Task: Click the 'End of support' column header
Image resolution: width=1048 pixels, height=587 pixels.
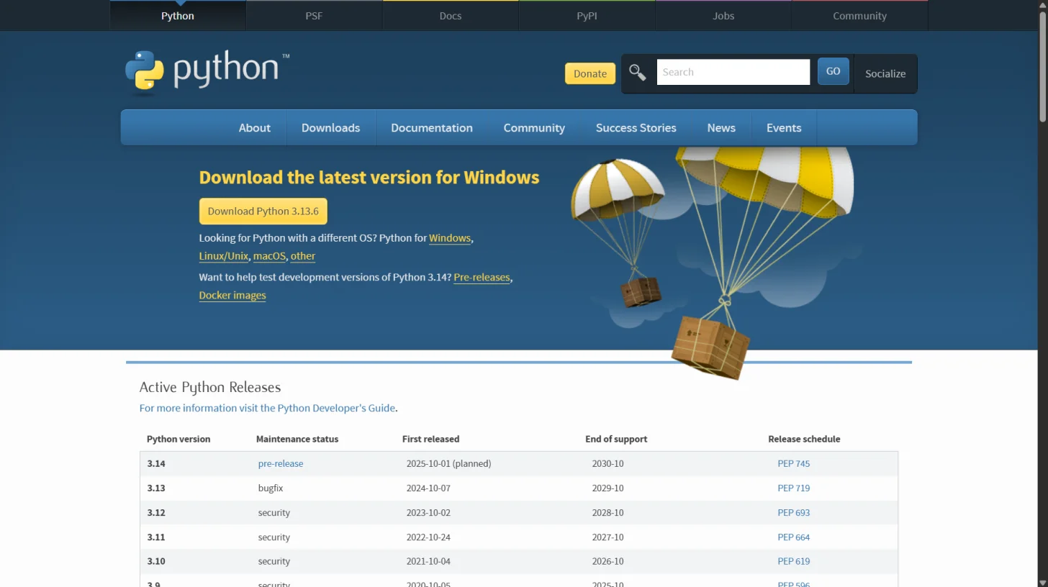Action: (x=616, y=439)
